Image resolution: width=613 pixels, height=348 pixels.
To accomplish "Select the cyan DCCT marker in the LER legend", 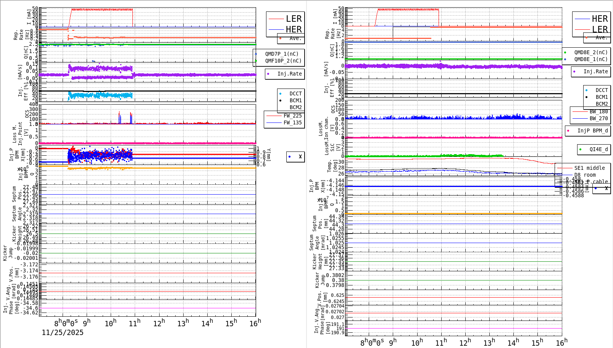I will click(x=281, y=93).
